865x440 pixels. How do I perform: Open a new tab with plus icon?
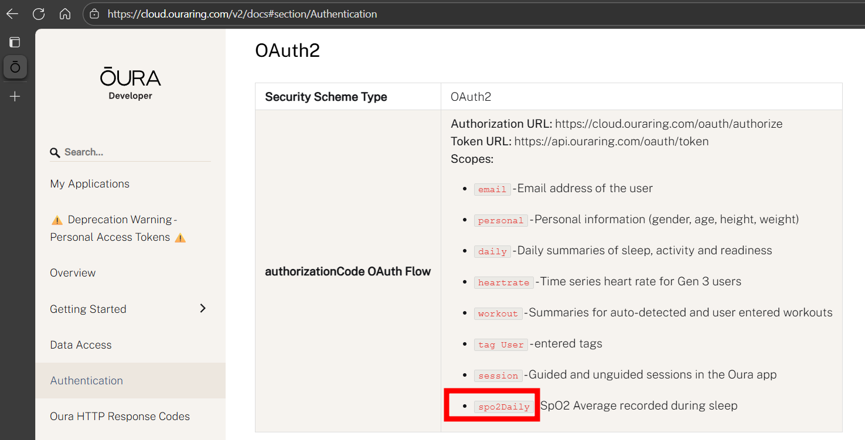point(15,96)
